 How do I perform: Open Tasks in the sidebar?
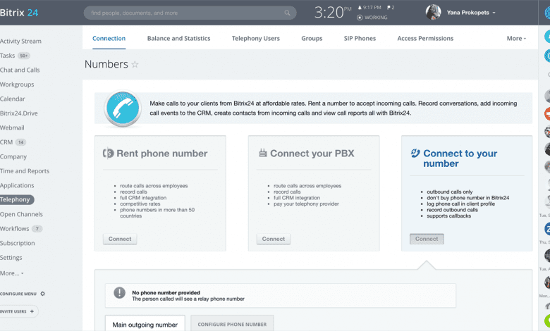point(7,56)
